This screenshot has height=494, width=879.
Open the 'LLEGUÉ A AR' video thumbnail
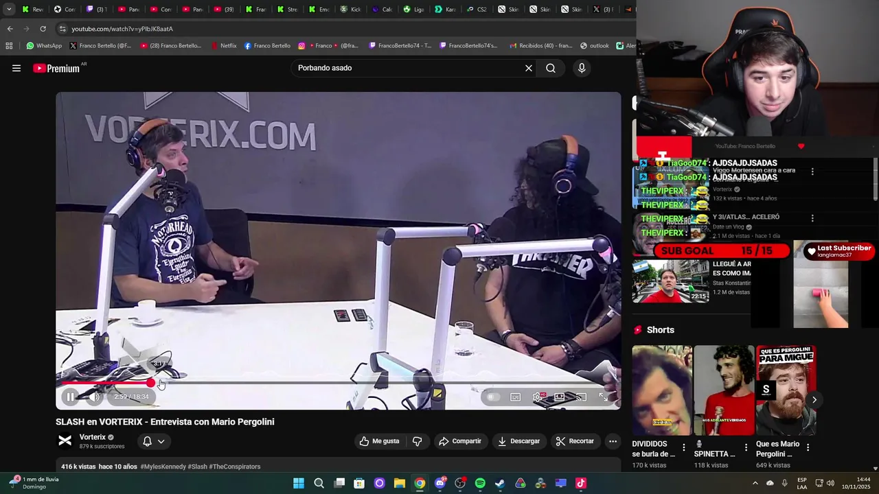[x=671, y=281]
